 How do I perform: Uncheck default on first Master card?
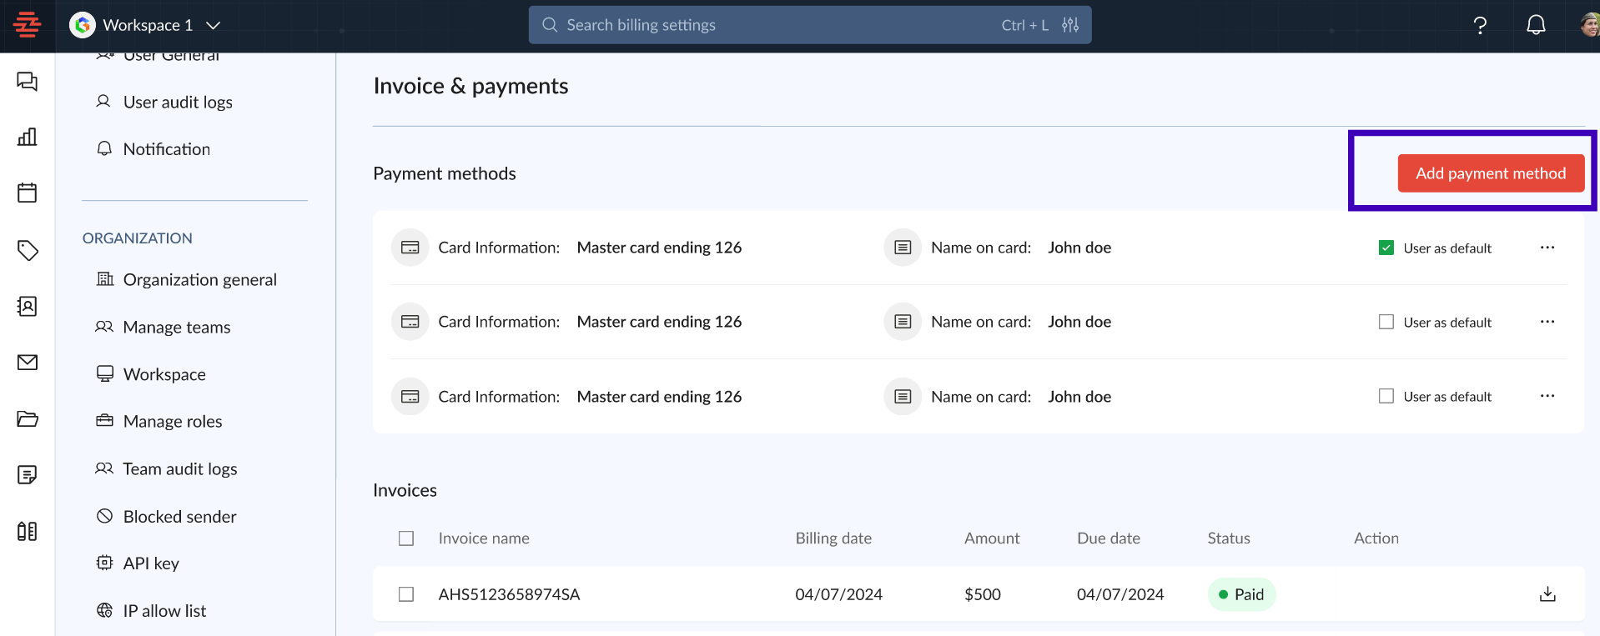point(1386,248)
